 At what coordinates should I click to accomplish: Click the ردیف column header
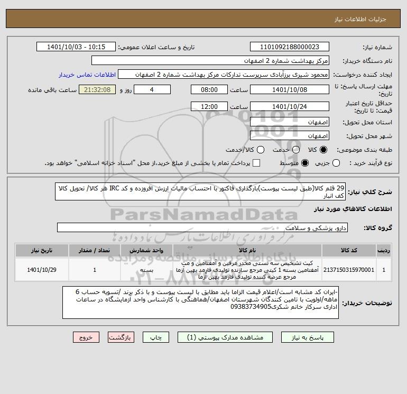[384, 250]
